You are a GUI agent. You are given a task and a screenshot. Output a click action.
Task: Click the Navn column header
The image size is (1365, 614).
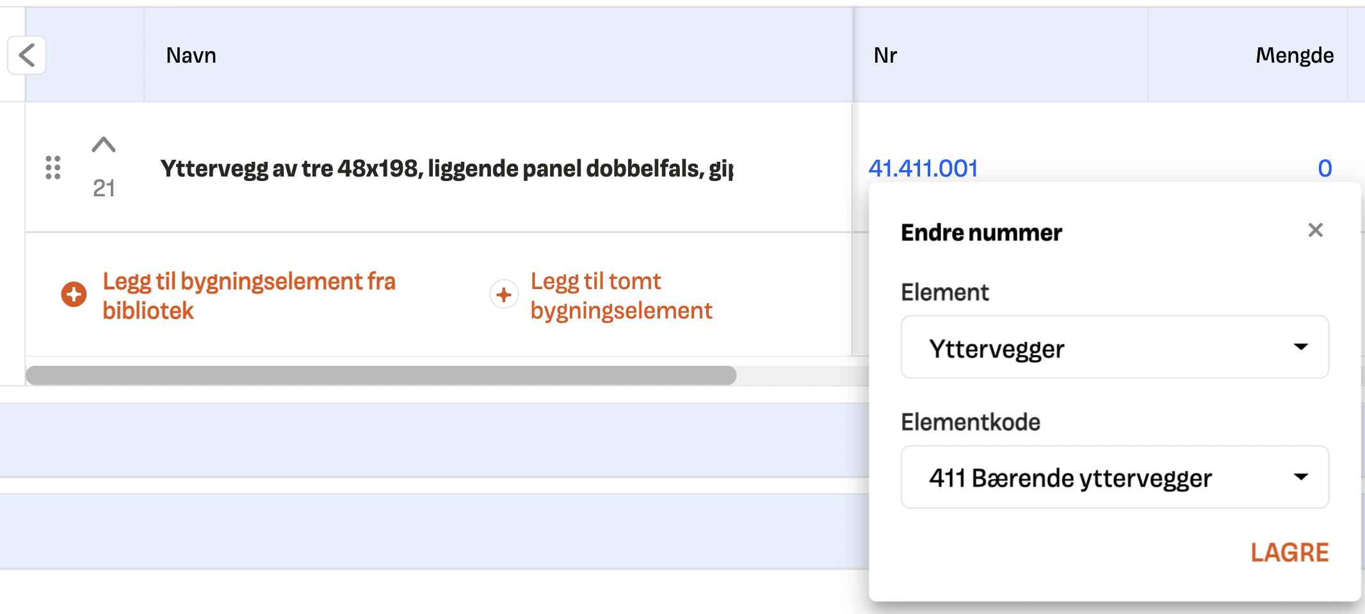click(191, 56)
